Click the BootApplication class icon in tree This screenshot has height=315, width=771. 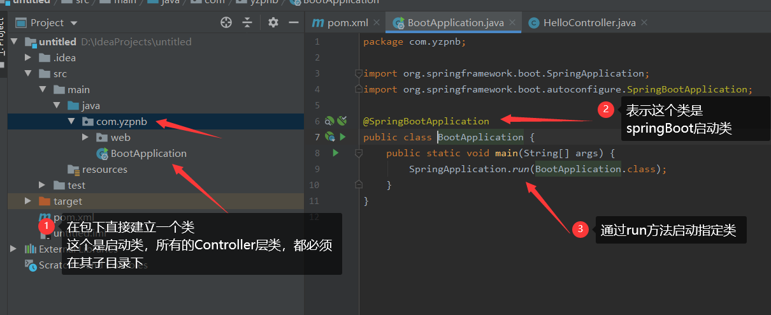pyautogui.click(x=102, y=154)
